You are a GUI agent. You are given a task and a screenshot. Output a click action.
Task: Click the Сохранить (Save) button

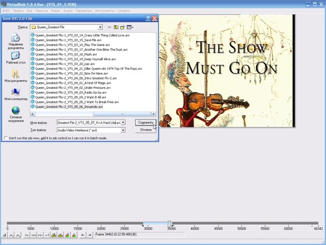146,122
